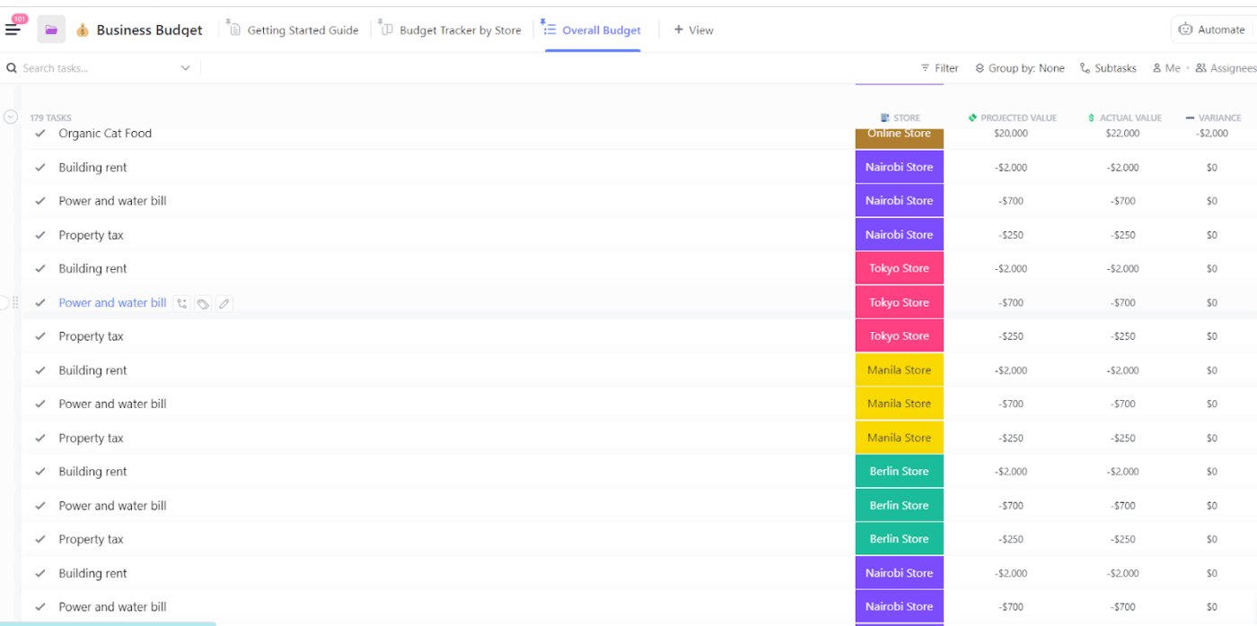Click the tag icon on Power and water bill
The width and height of the screenshot is (1257, 626).
click(x=203, y=303)
